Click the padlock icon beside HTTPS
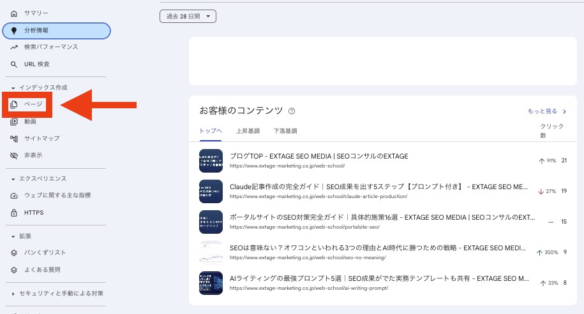The height and width of the screenshot is (314, 584). click(x=14, y=213)
